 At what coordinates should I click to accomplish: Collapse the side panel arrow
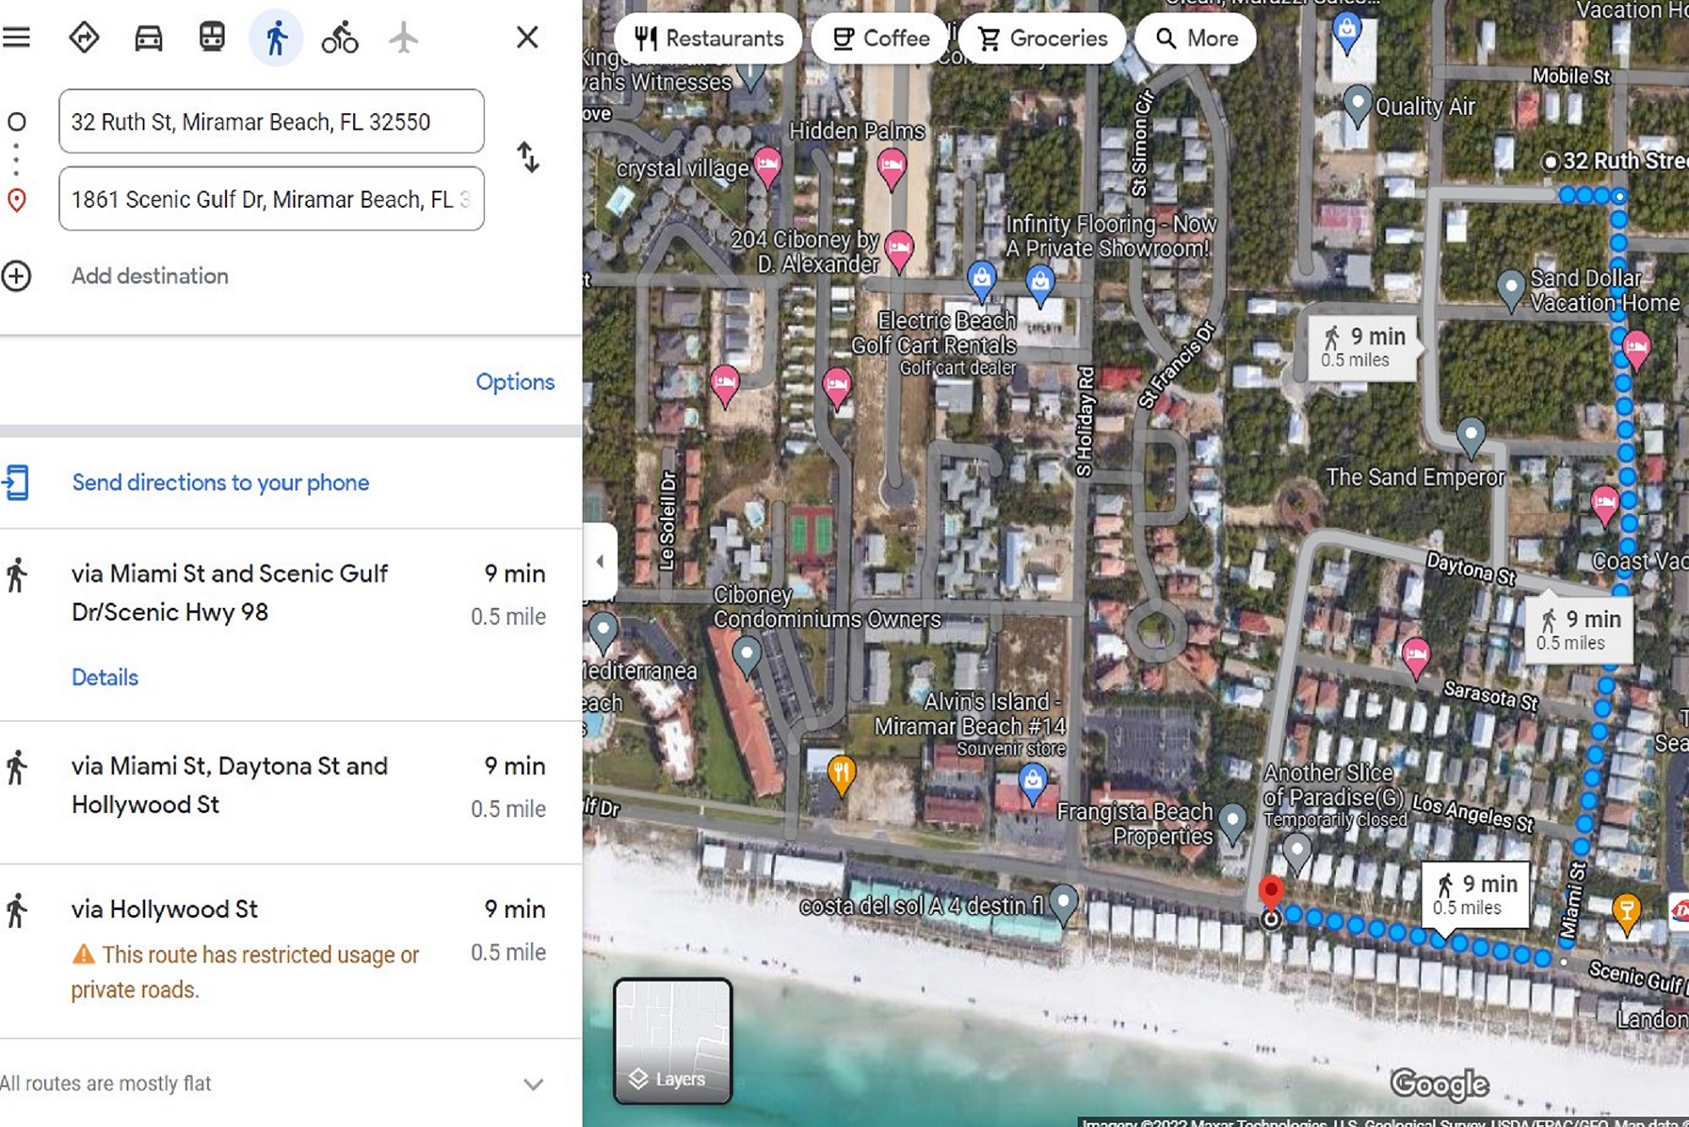pyautogui.click(x=600, y=561)
